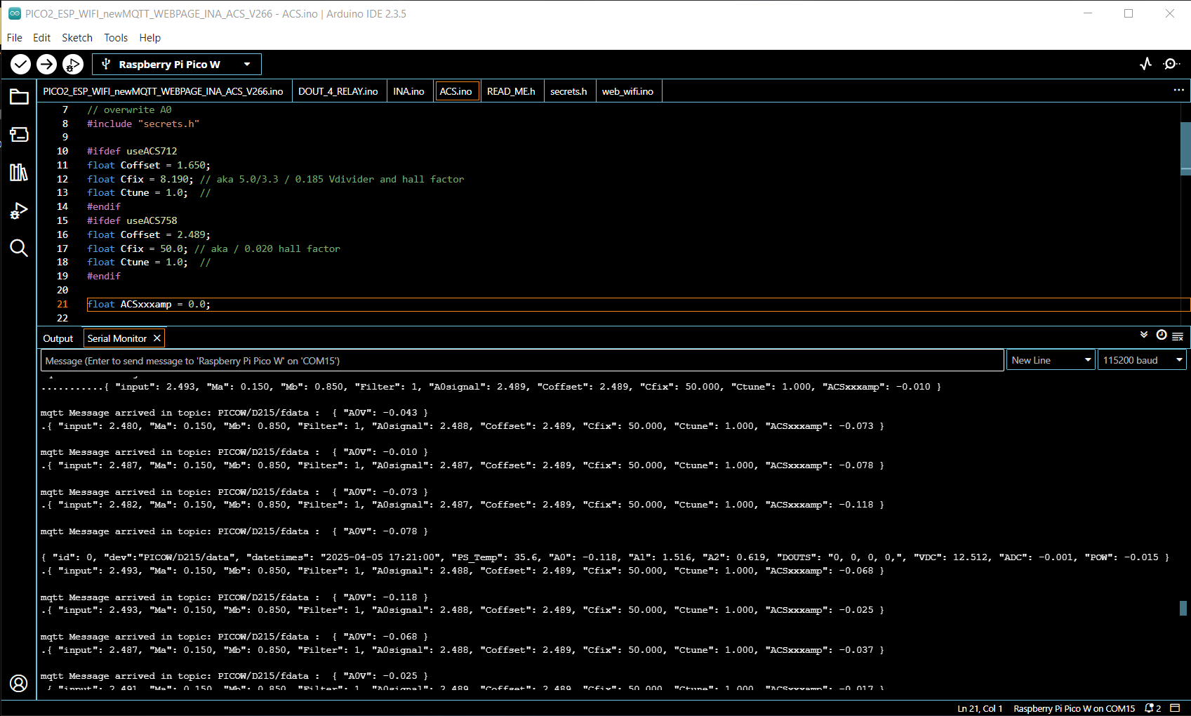Open the Boards Manager sidebar icon
This screenshot has width=1191, height=716.
19,134
